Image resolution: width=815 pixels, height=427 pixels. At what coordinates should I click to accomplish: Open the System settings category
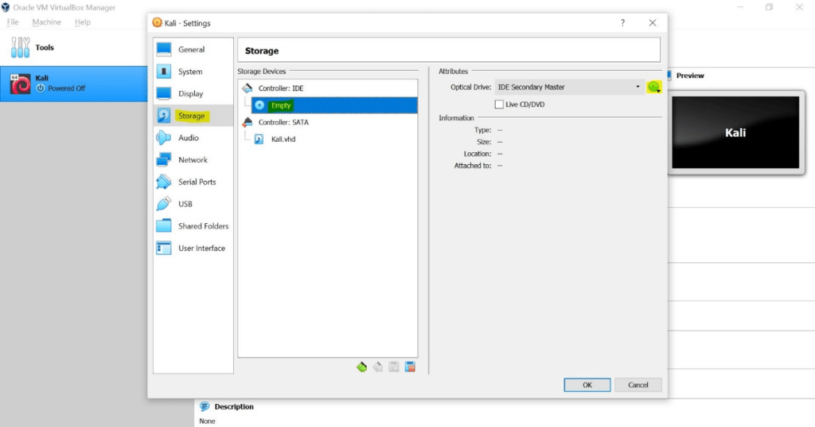tap(193, 71)
